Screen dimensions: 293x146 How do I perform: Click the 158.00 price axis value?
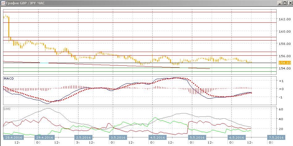tap(285, 44)
